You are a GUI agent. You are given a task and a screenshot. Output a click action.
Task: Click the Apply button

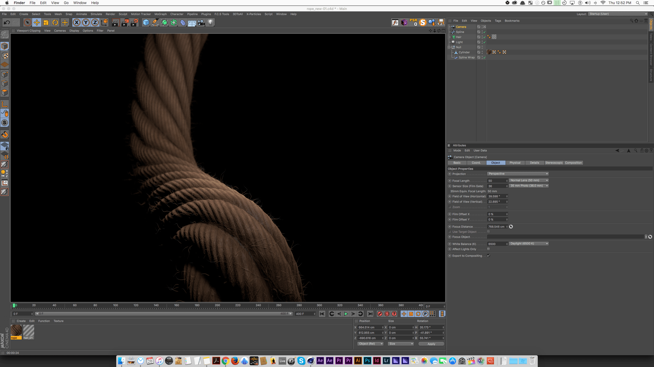coord(431,344)
